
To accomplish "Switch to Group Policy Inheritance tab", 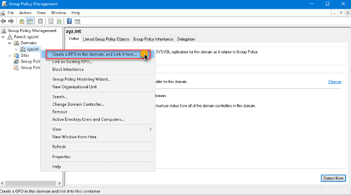I will (x=153, y=39).
